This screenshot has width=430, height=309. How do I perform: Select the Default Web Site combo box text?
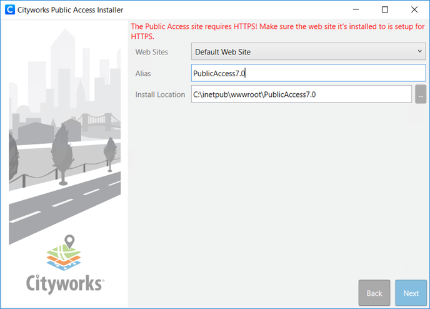[223, 52]
